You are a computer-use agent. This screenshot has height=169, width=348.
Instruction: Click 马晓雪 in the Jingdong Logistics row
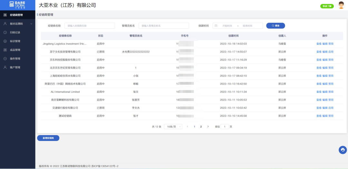(x=282, y=44)
